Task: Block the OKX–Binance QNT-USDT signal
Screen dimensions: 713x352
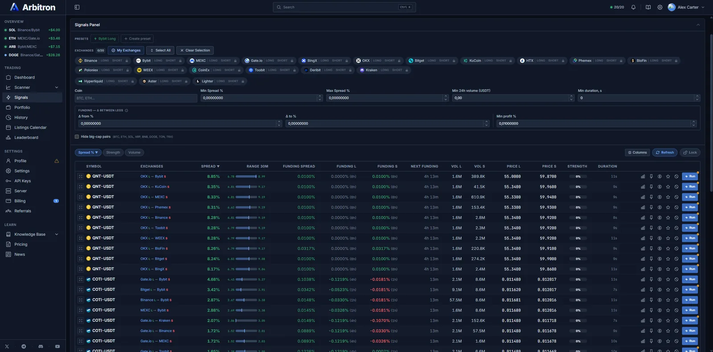Action: click(676, 218)
